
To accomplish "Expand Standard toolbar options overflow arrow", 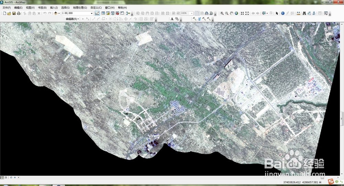I will point(132,14).
